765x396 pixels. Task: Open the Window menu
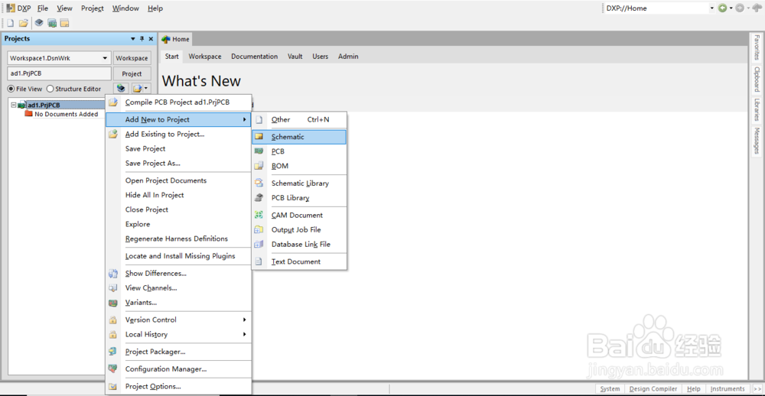[x=125, y=8]
